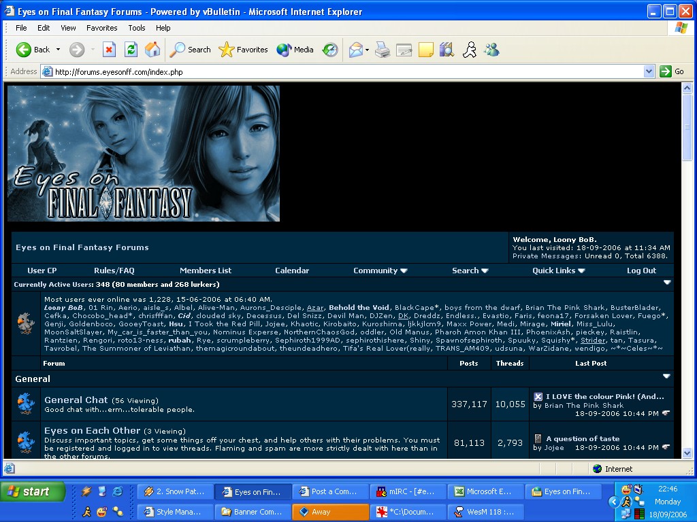Open the Rules/FAQ link
This screenshot has height=522, width=697.
tap(114, 271)
